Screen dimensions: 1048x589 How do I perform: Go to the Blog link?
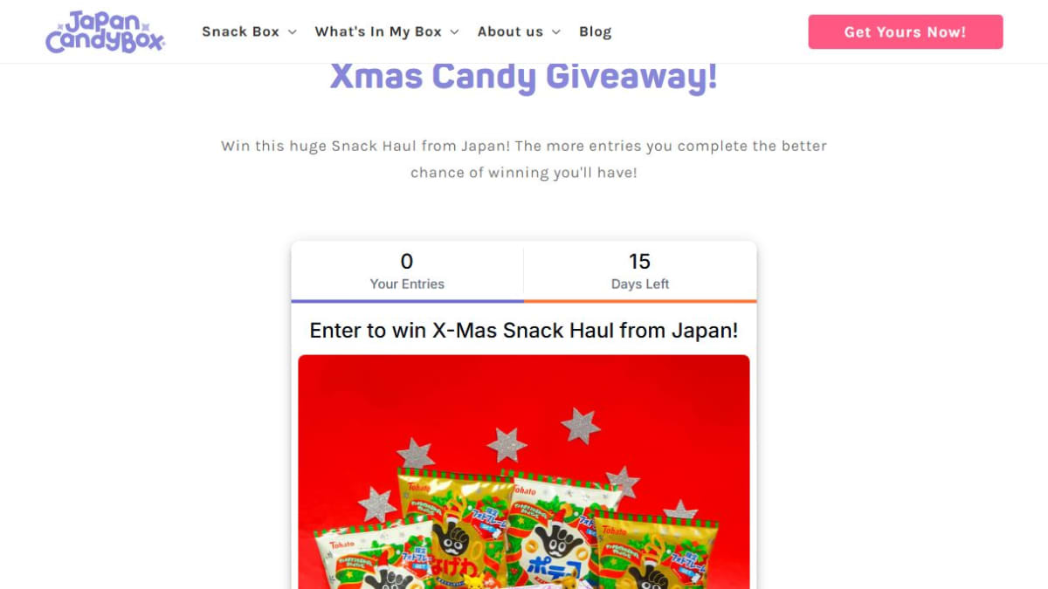(595, 31)
